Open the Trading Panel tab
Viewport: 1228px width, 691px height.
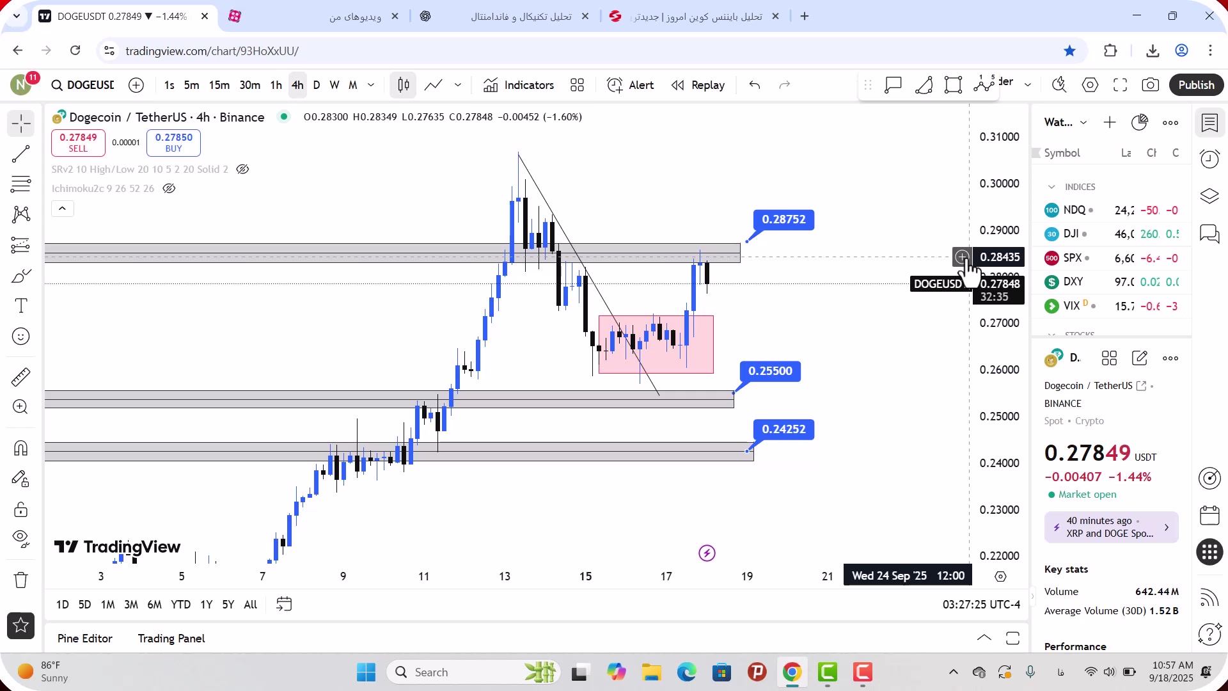171,639
